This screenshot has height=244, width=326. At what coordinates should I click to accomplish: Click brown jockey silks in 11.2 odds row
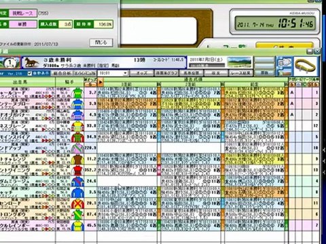[77, 159]
